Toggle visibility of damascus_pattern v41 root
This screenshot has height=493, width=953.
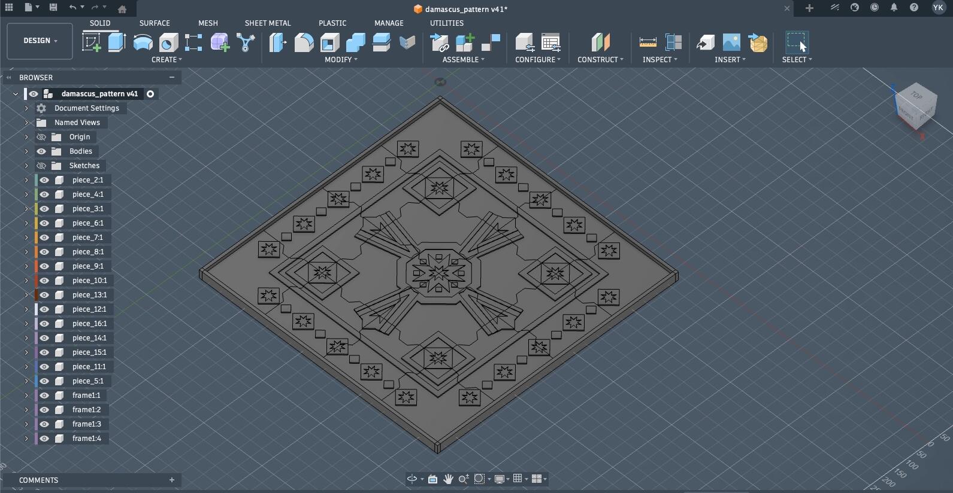click(34, 94)
